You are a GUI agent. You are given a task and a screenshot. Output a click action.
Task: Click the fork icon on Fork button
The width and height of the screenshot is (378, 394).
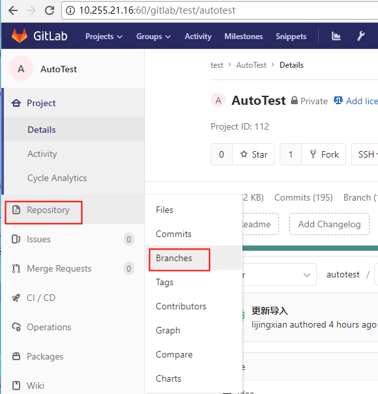pos(313,154)
